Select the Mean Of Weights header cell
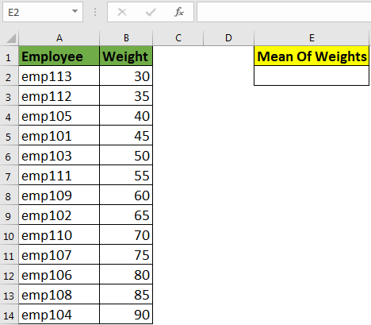Screen dimensions: 371x325 click(x=312, y=56)
